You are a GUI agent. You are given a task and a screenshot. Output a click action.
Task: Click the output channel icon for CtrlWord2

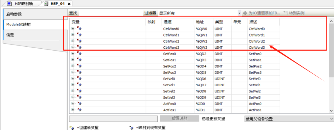coord(79,41)
